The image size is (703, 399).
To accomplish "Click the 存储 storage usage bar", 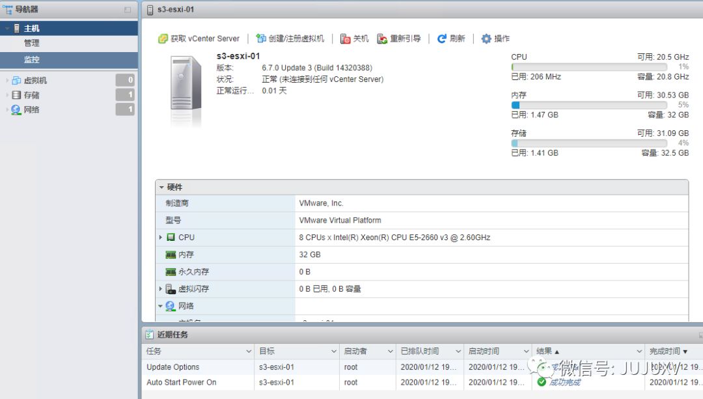I will [589, 143].
